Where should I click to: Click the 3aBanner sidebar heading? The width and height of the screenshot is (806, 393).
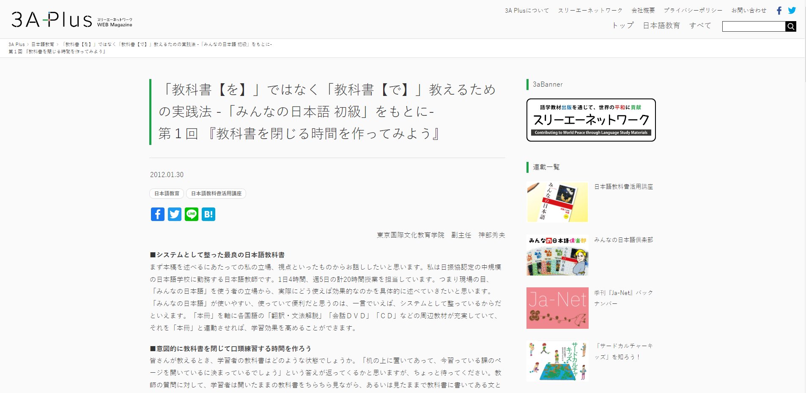(x=548, y=85)
